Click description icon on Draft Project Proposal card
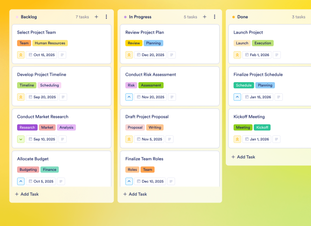The height and width of the screenshot is (226, 311). point(170,139)
